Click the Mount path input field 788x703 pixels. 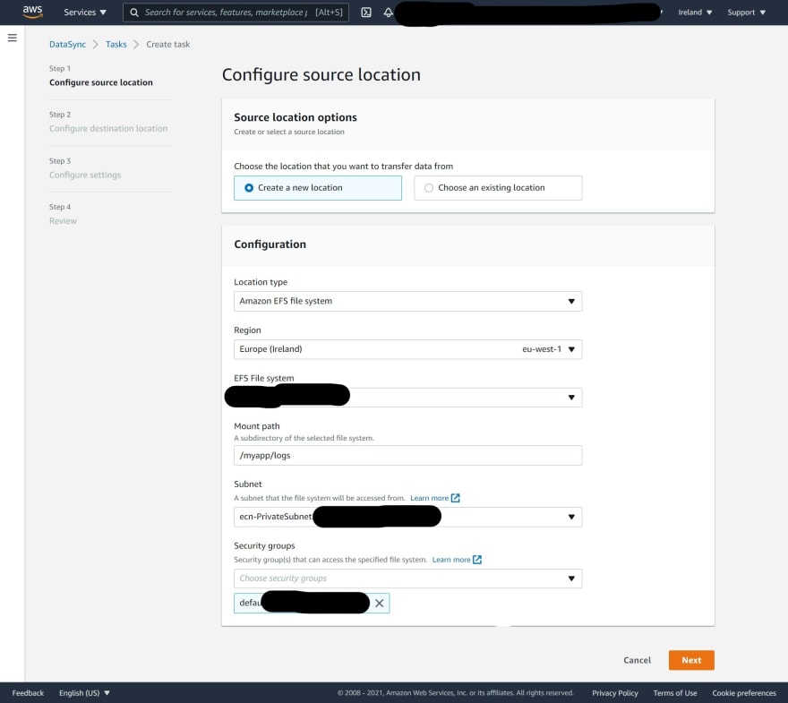tap(407, 455)
